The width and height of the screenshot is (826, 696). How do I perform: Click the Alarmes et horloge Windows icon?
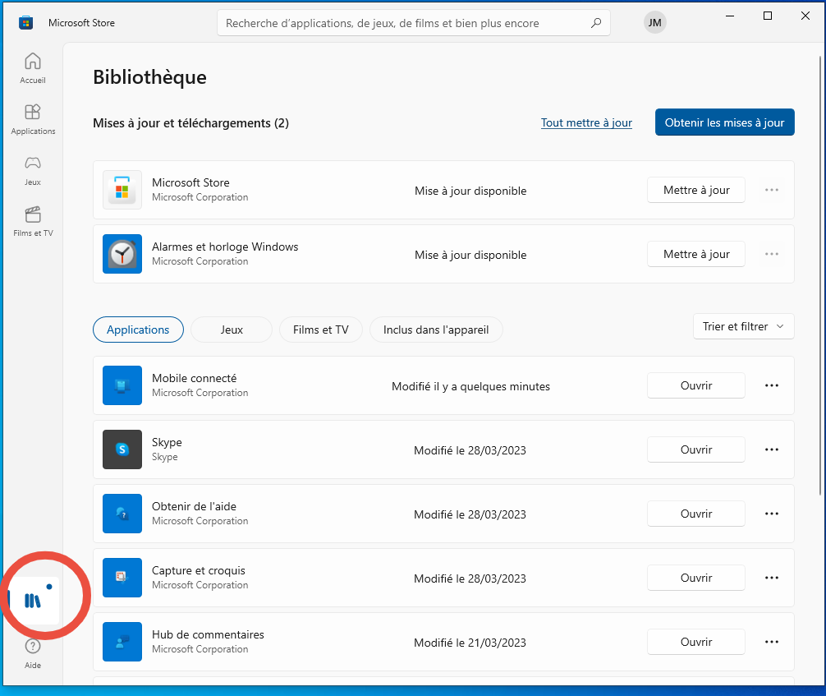122,254
